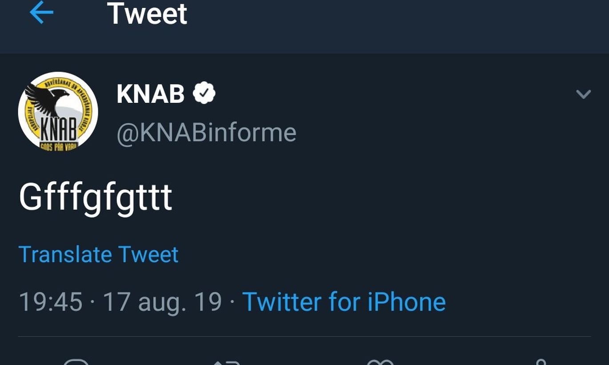This screenshot has width=609, height=365.
Task: Share the tweet via the share icon
Action: point(540,362)
